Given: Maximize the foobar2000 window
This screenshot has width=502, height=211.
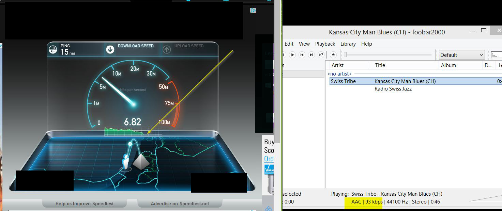Looking at the screenshot, I should coord(484,31).
